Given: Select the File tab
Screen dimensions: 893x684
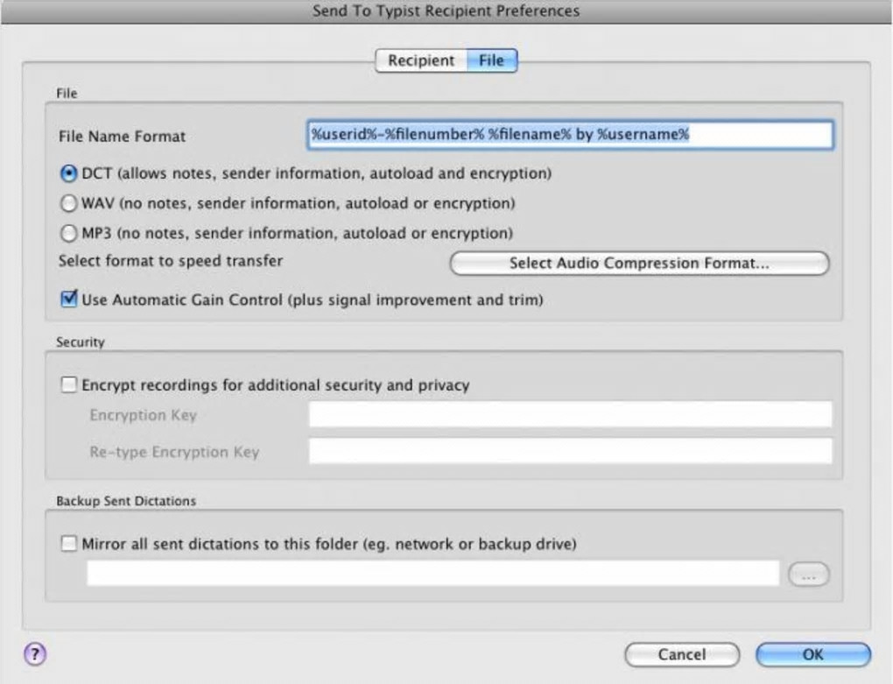Looking at the screenshot, I should coord(491,60).
